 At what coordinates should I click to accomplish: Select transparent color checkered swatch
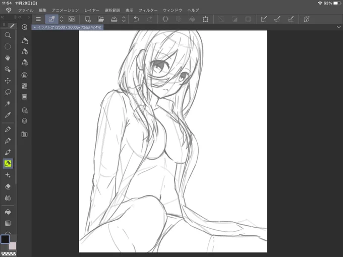[x=9, y=254]
